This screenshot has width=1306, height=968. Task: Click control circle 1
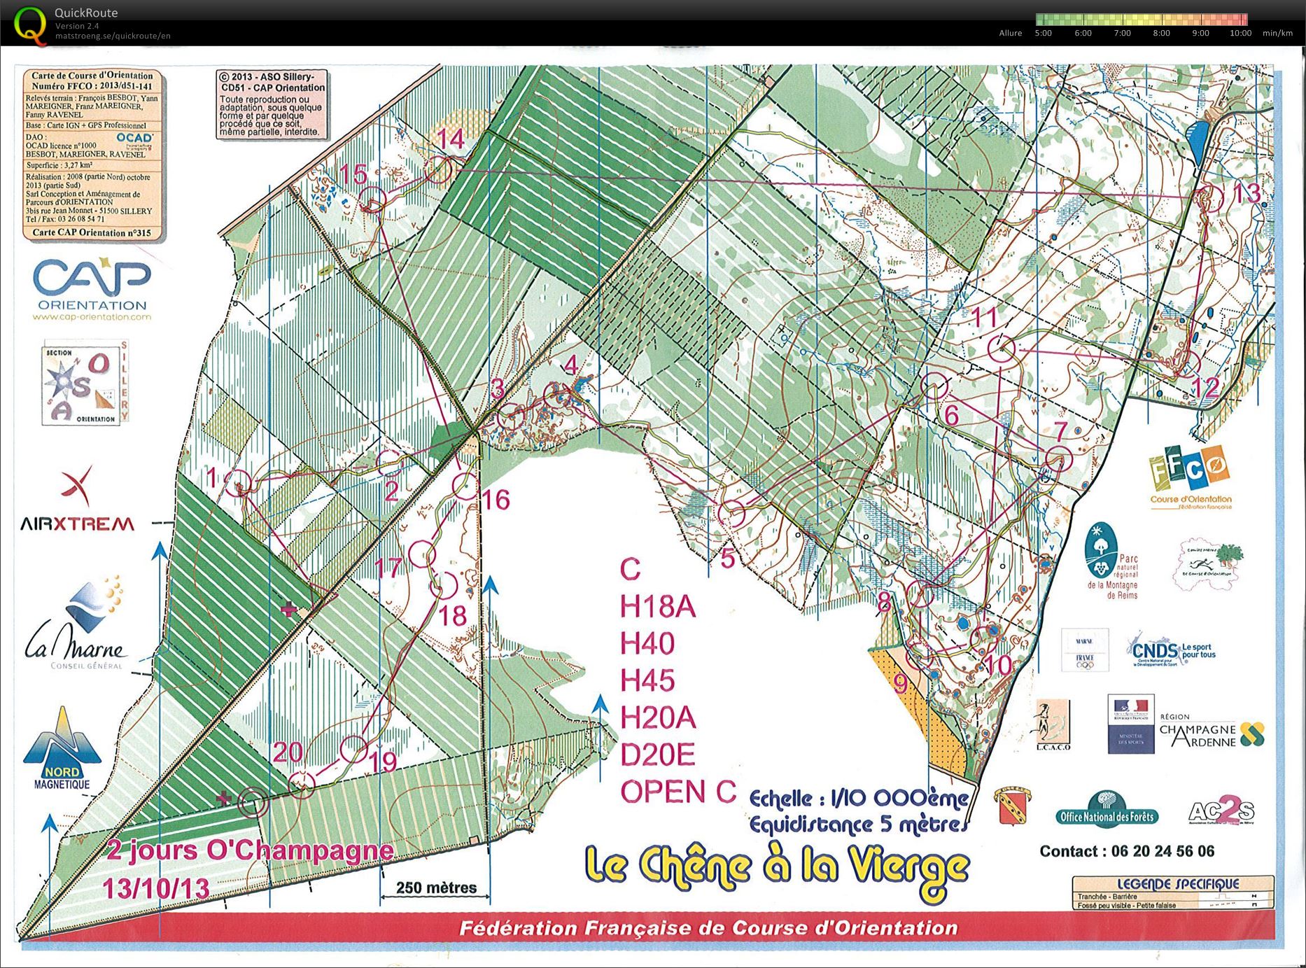tap(238, 483)
